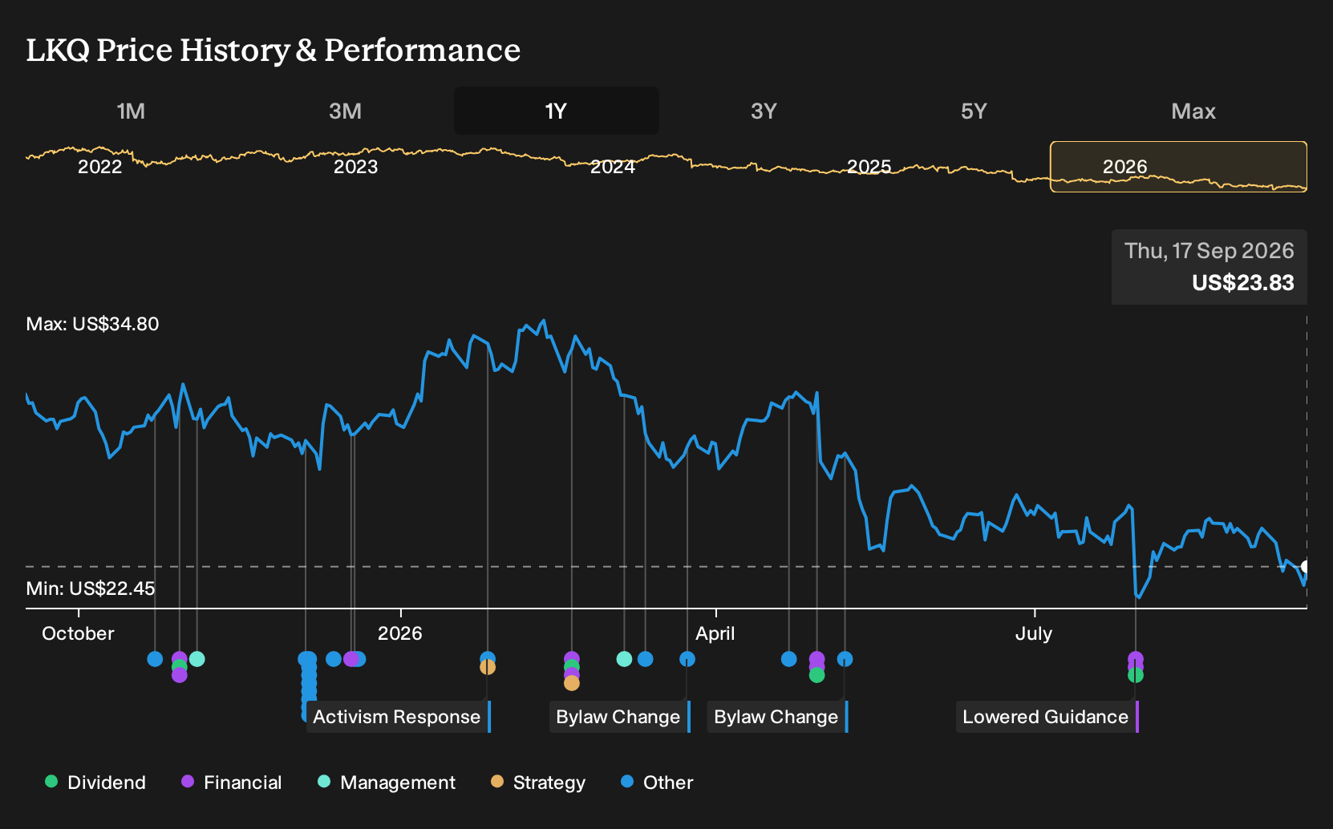Screen dimensions: 1333x829
Task: Toggle Strategy events in the legend
Action: point(538,782)
